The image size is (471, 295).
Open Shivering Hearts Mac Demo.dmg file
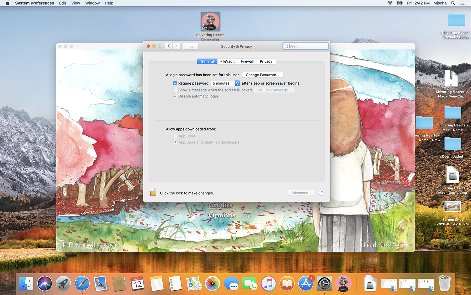click(x=452, y=175)
